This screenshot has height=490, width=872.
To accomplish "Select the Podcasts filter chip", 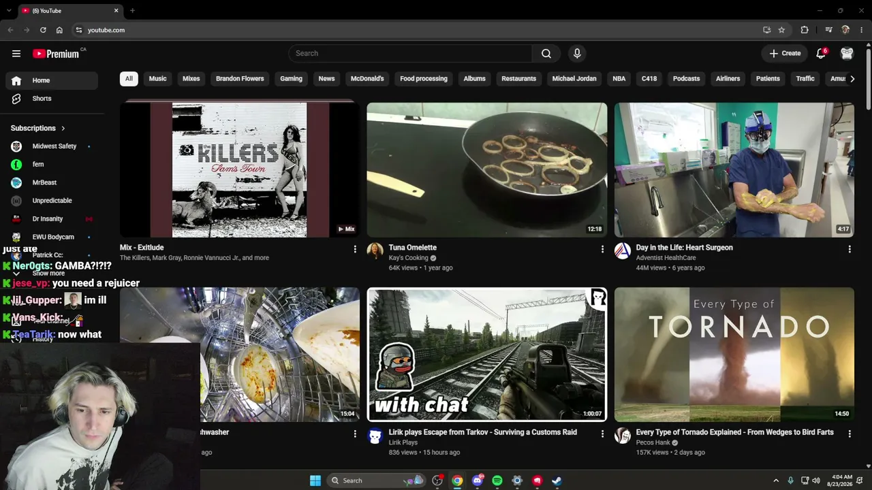I will tap(686, 79).
